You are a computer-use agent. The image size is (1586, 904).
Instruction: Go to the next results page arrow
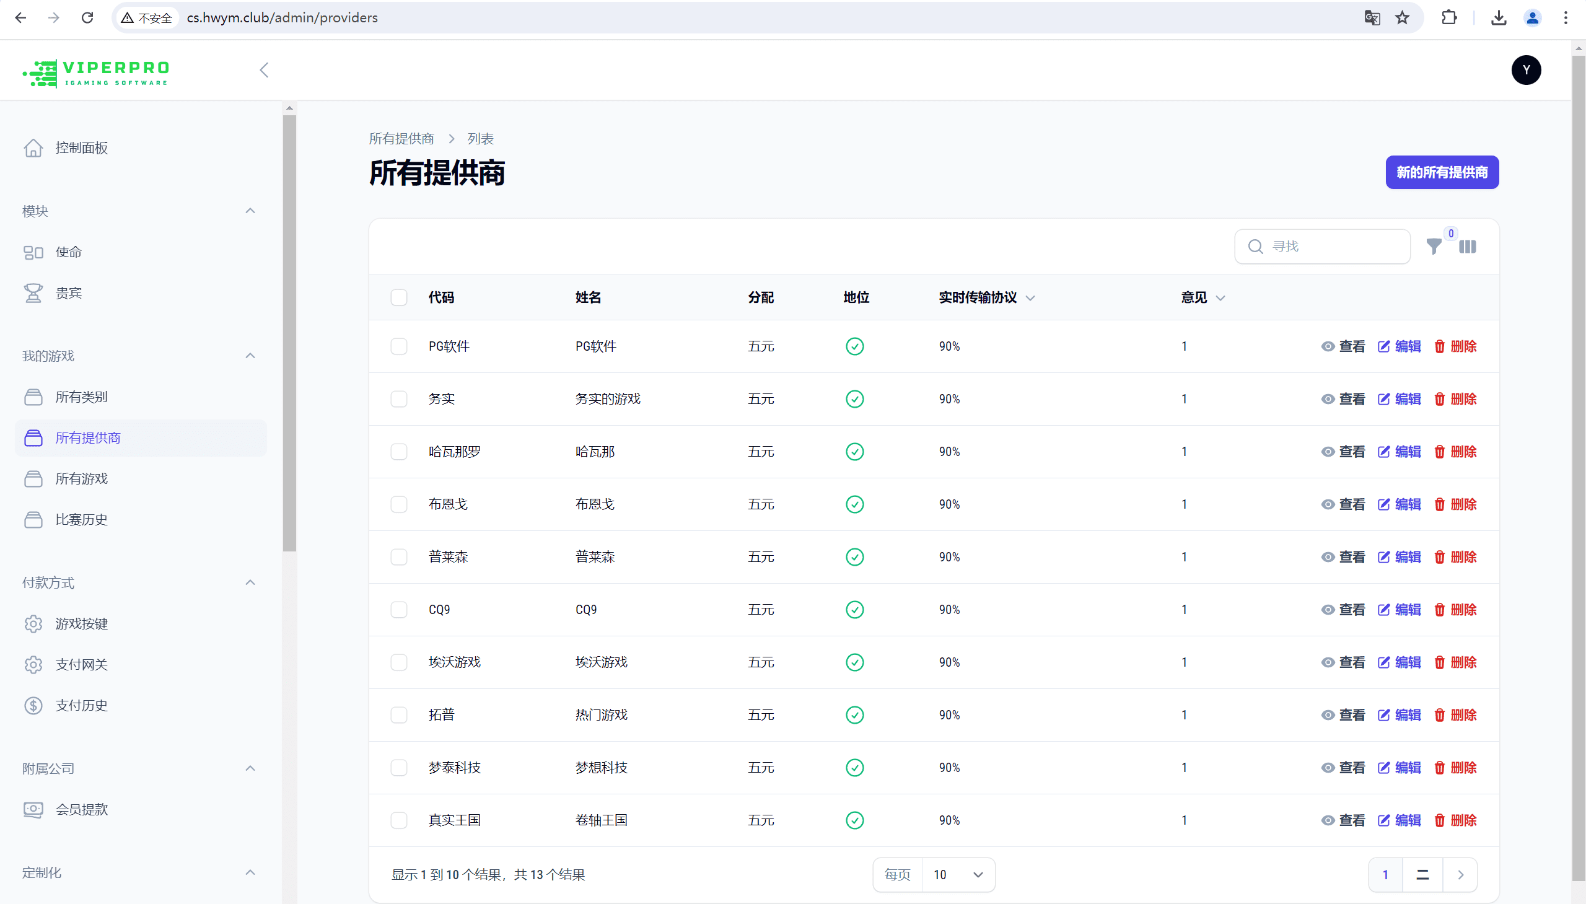point(1461,875)
